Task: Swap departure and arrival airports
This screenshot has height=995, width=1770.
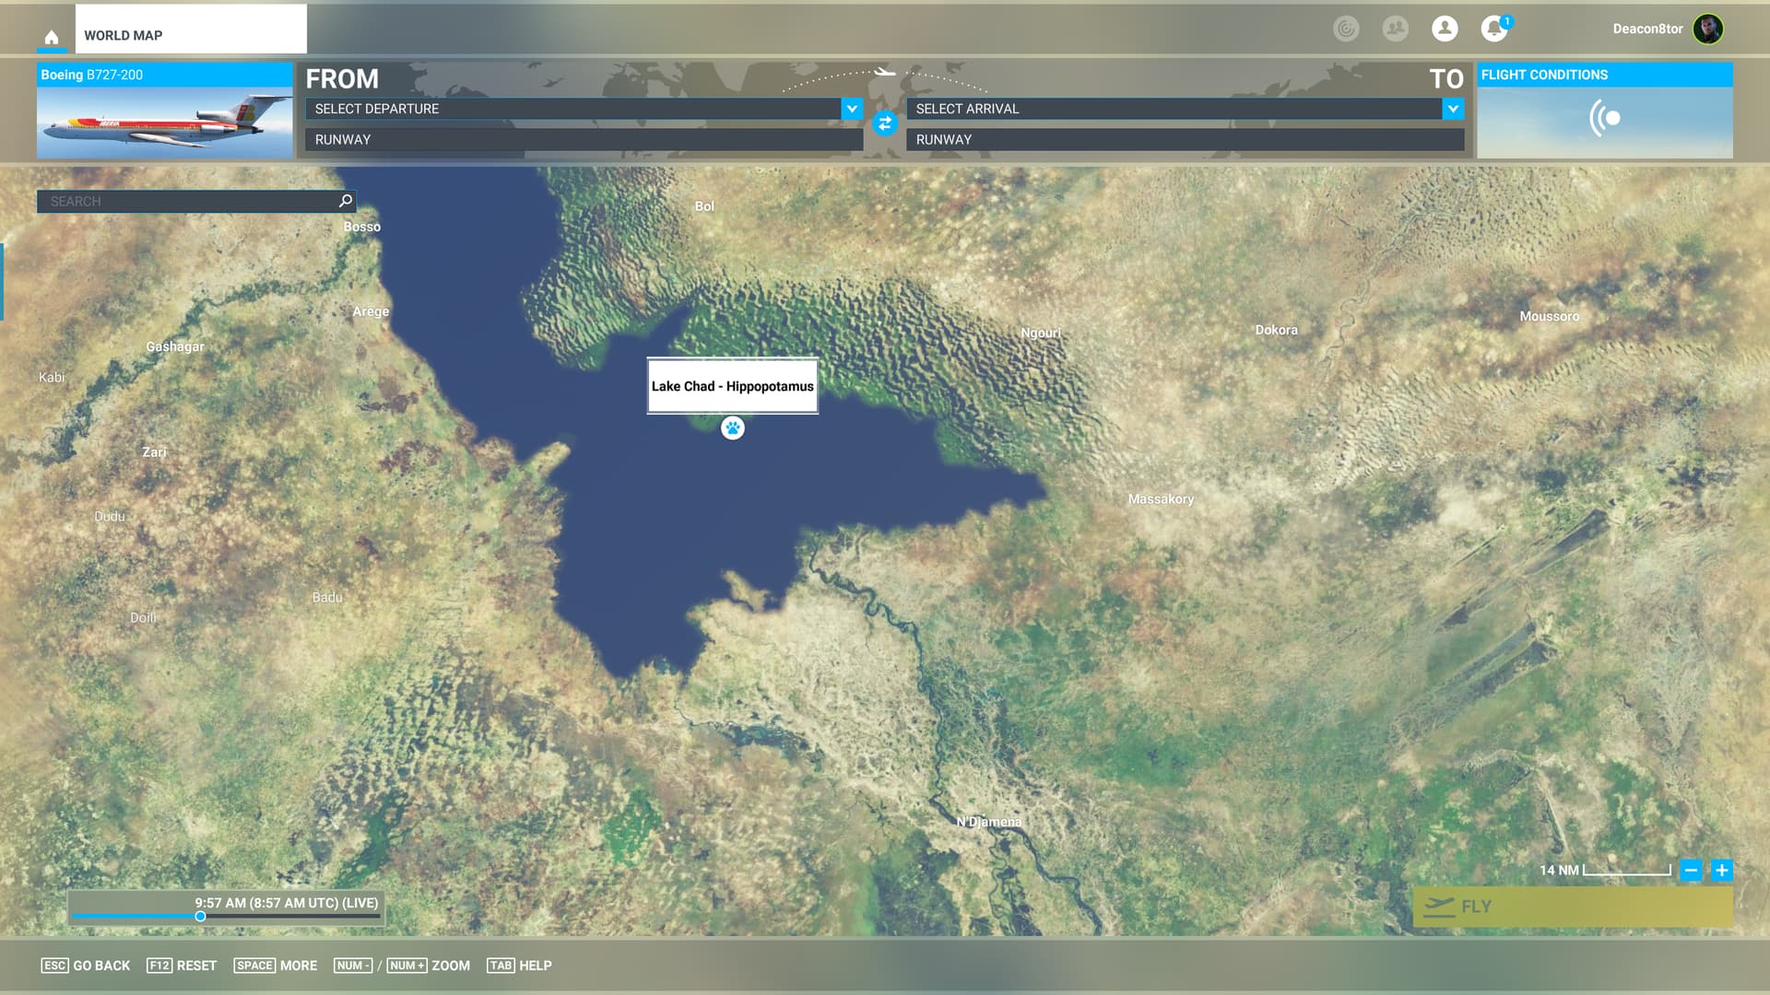Action: (884, 123)
